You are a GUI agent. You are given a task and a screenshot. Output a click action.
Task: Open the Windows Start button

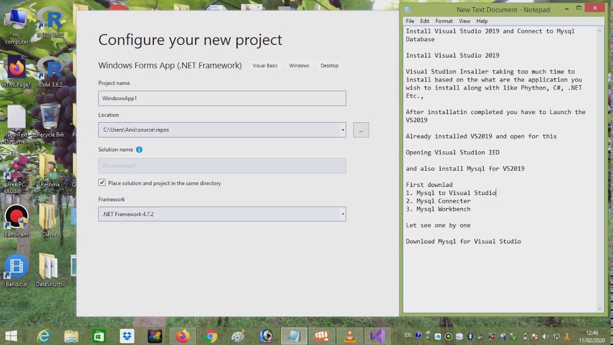click(x=11, y=336)
